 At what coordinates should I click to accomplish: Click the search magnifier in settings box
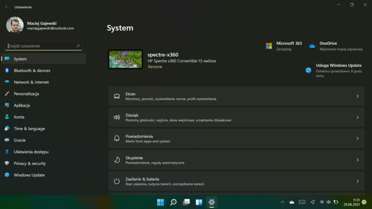pos(78,46)
